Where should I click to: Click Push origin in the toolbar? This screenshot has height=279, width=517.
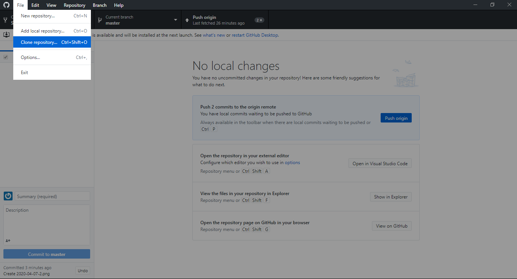[x=225, y=20]
